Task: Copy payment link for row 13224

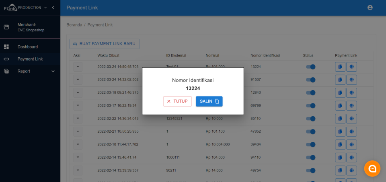Action: coord(340,67)
